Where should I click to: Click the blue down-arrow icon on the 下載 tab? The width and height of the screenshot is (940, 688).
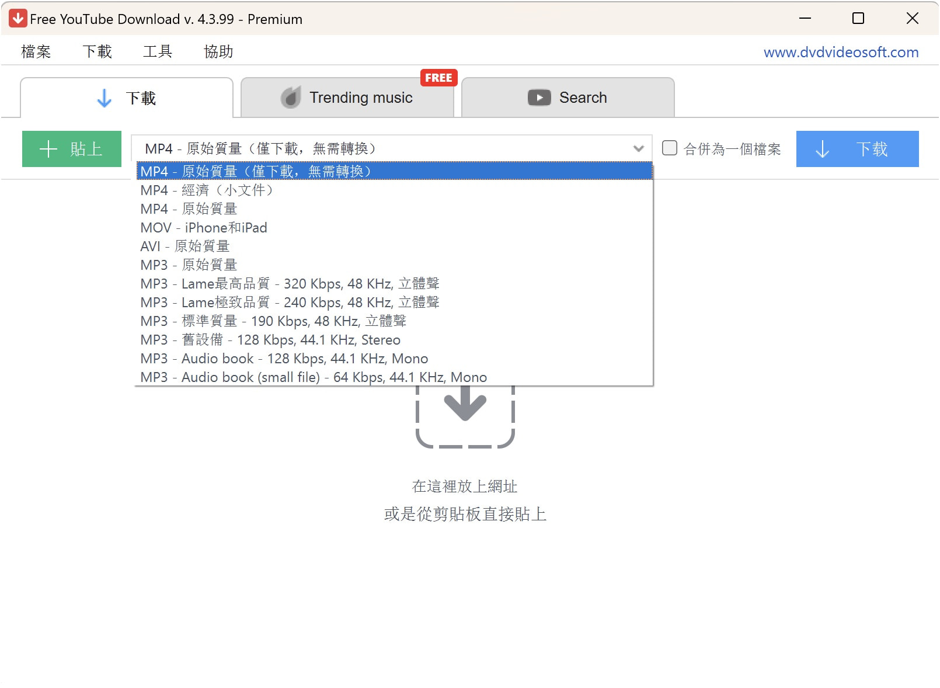[x=104, y=98]
